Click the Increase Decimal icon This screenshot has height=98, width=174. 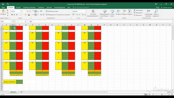[x=83, y=15]
